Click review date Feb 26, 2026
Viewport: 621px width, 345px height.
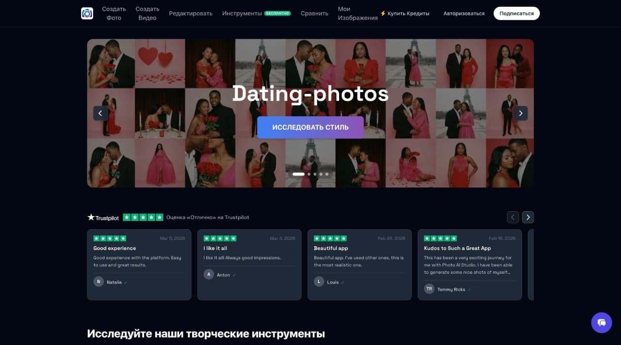click(392, 238)
